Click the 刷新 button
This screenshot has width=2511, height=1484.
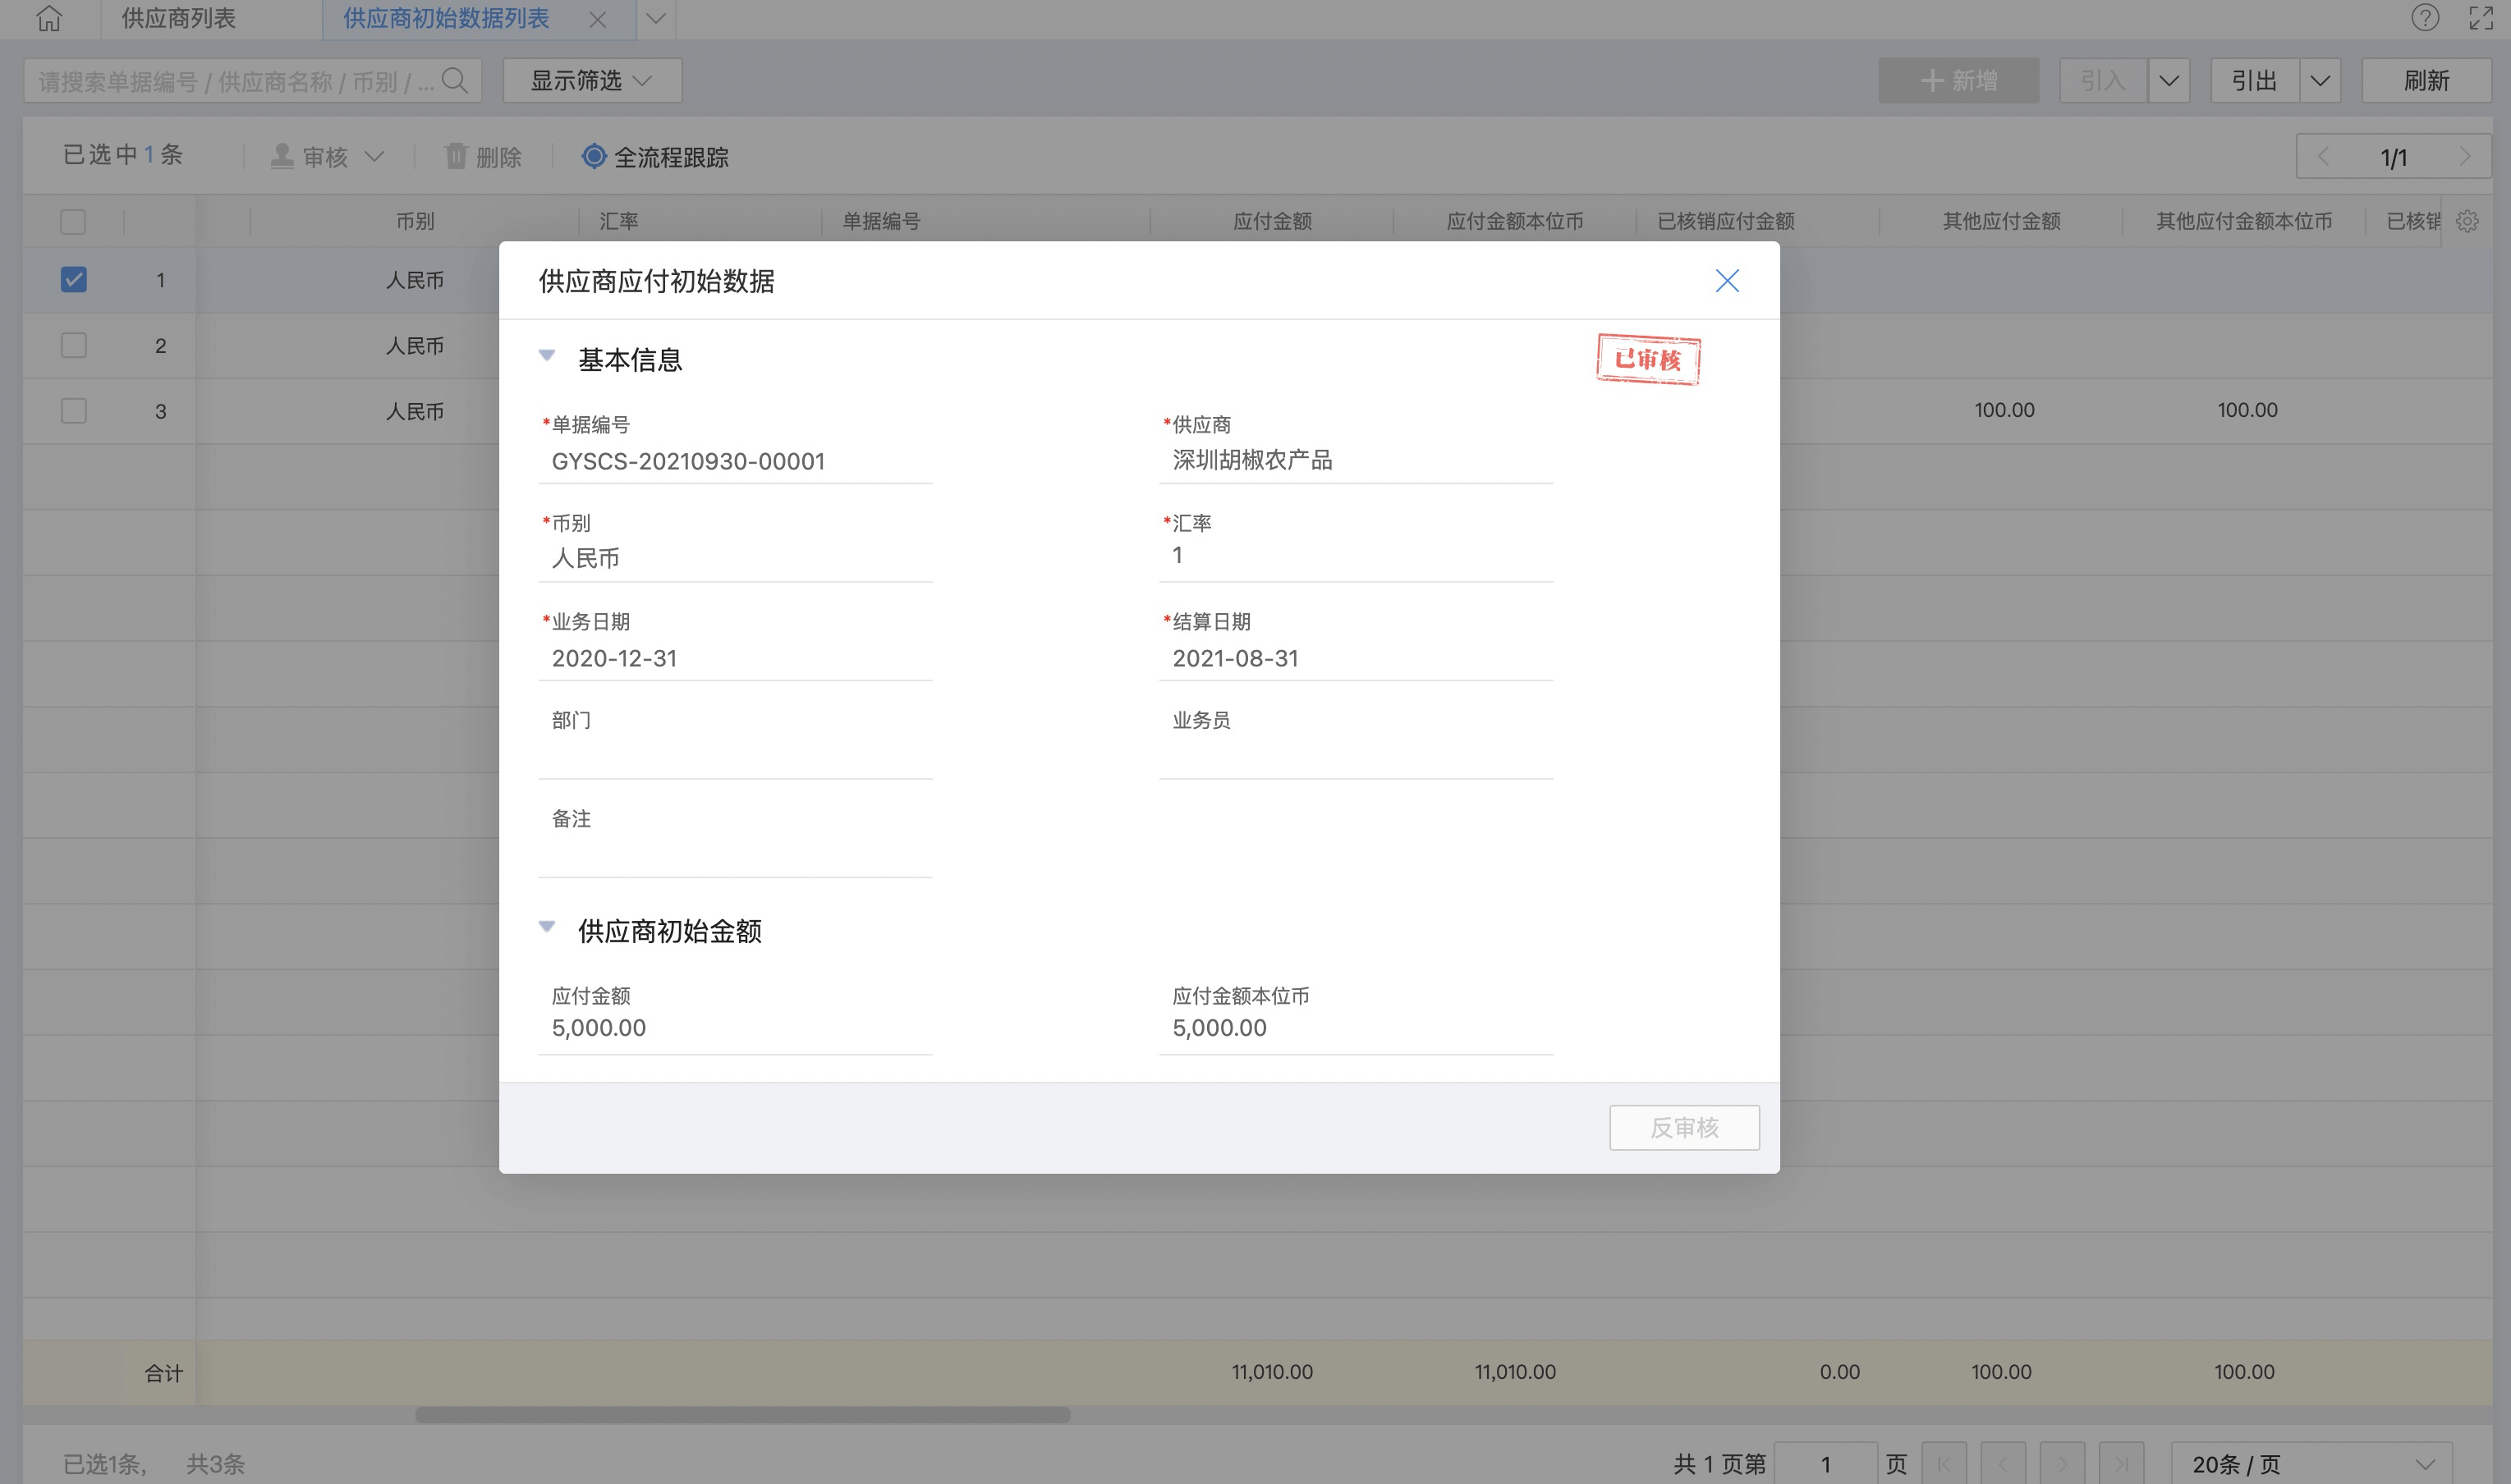(2426, 80)
